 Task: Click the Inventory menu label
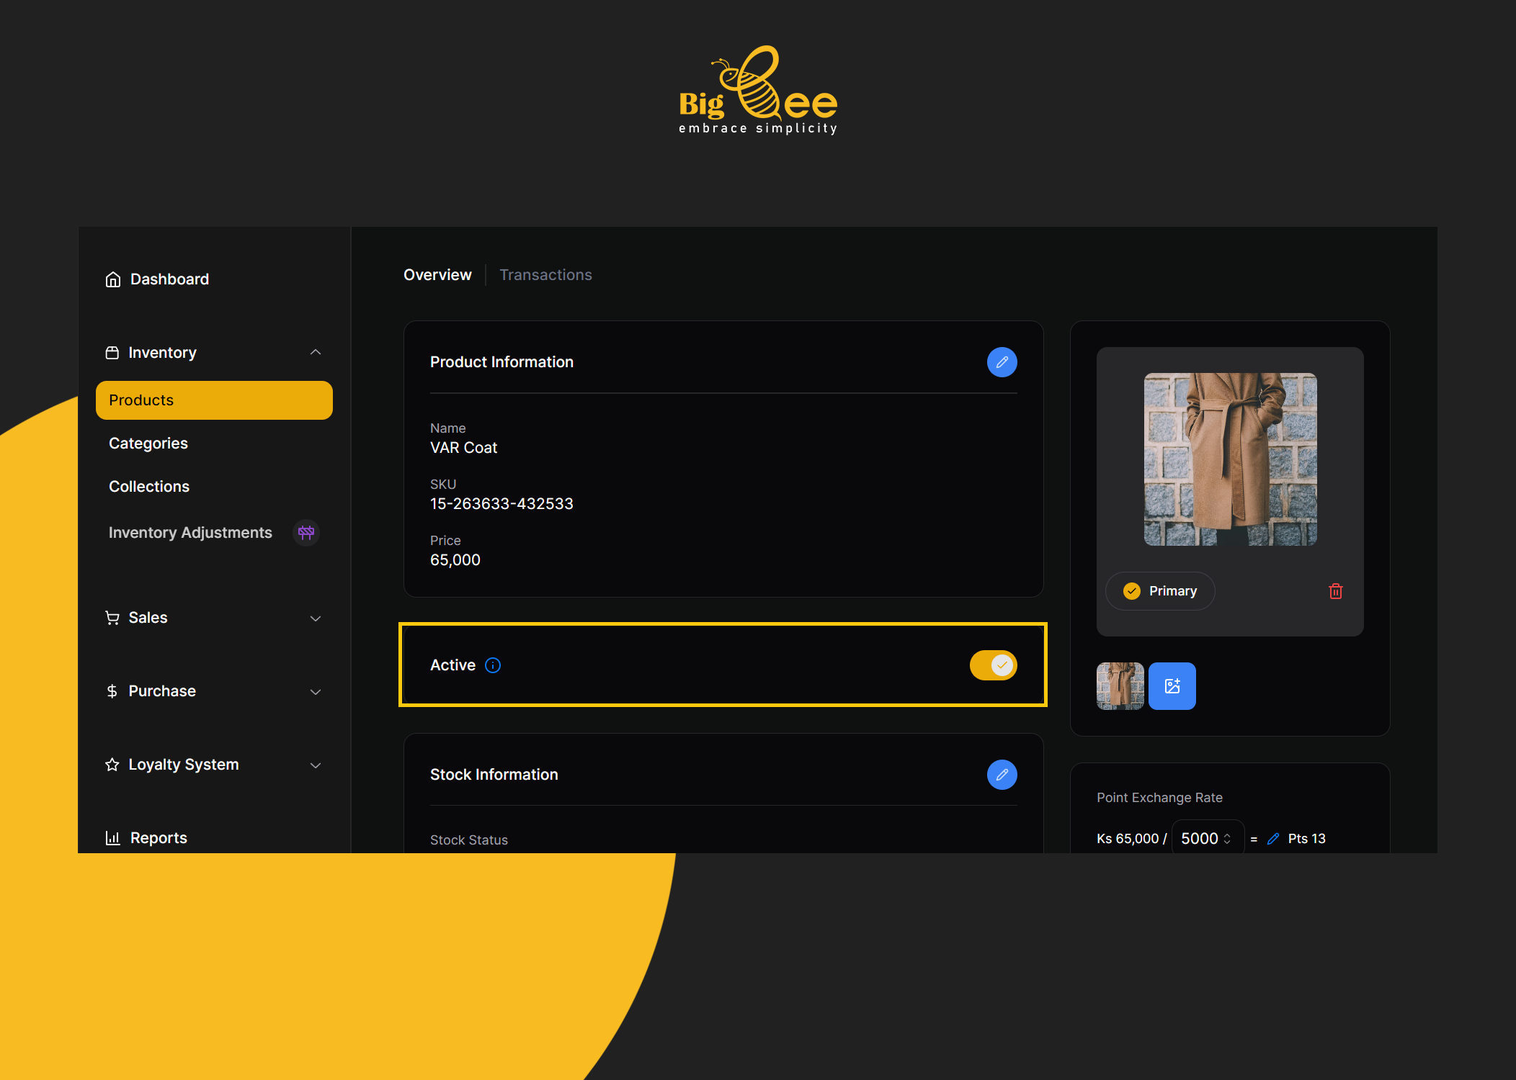(162, 353)
